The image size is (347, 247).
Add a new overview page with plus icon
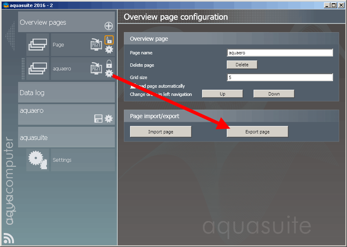click(108, 26)
